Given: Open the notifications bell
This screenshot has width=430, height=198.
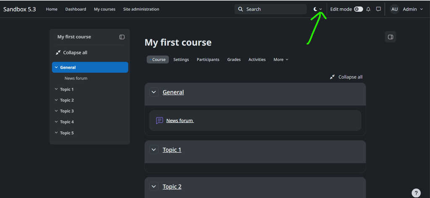Looking at the screenshot, I should tap(368, 9).
